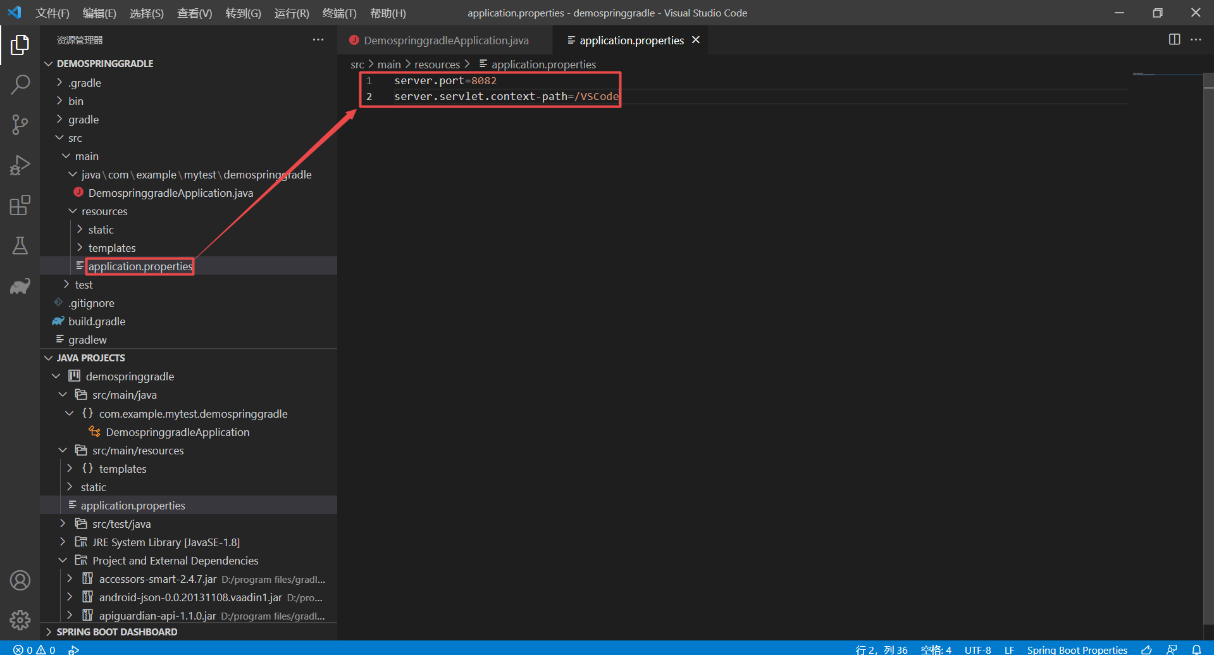Expand the test folder
This screenshot has width=1214, height=655.
pos(189,284)
